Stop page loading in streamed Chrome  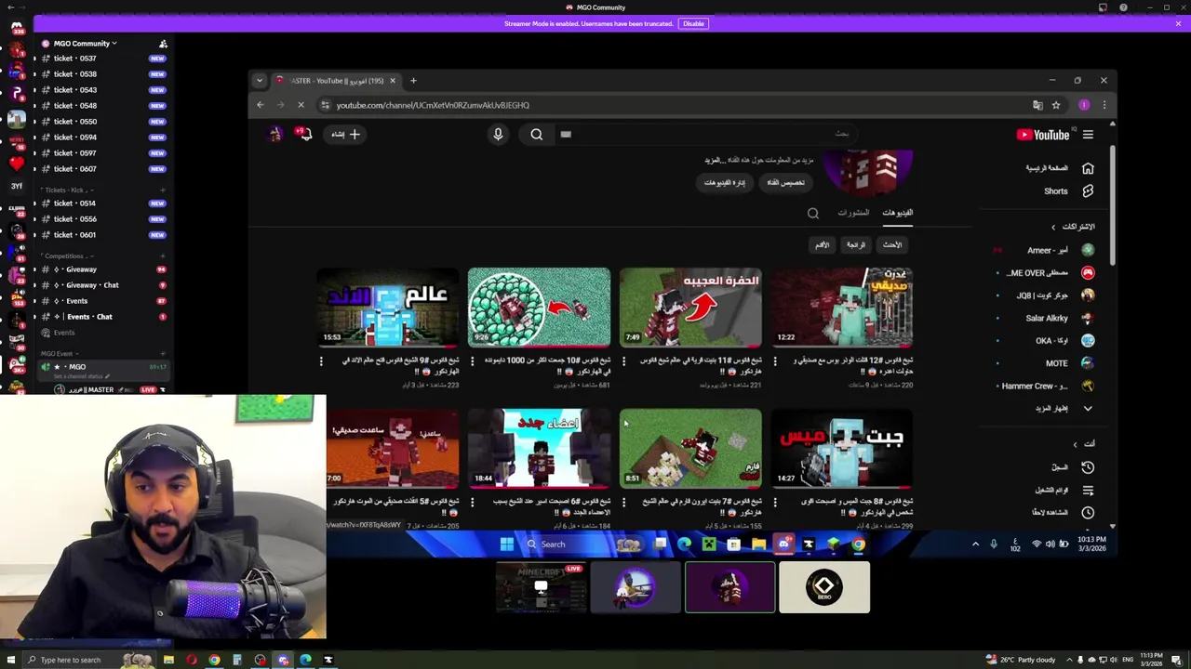point(301,105)
